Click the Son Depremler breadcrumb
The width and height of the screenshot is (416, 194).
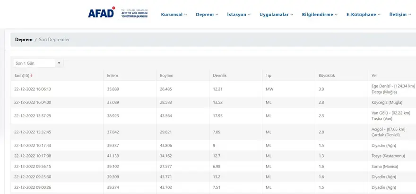[54, 40]
